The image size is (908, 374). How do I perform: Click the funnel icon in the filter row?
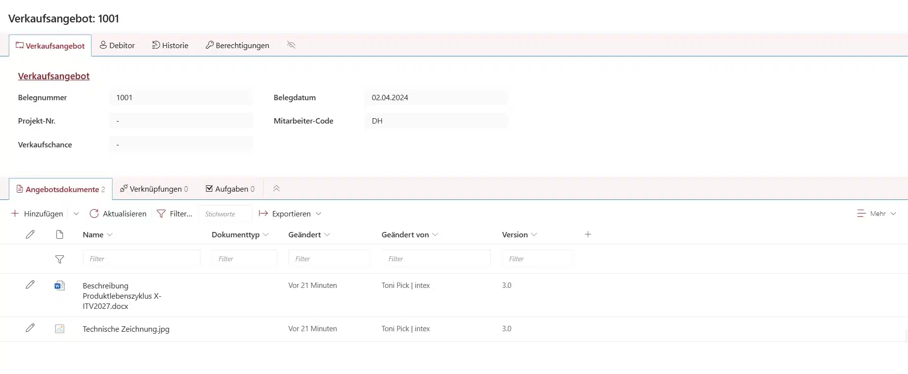59,259
